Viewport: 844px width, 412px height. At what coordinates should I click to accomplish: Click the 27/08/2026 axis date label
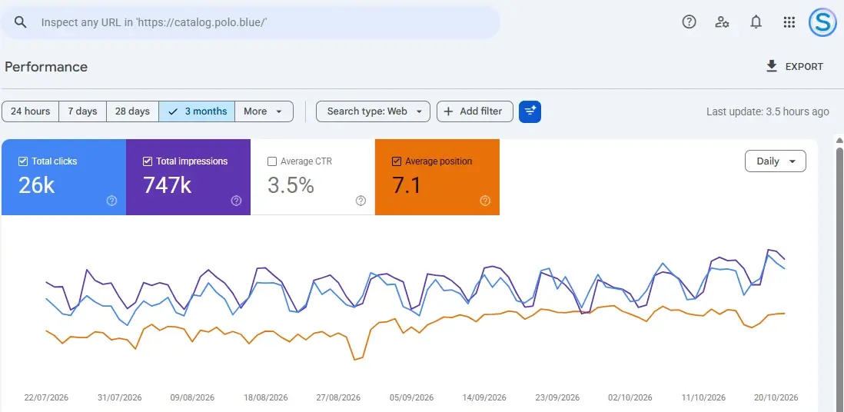(x=338, y=397)
